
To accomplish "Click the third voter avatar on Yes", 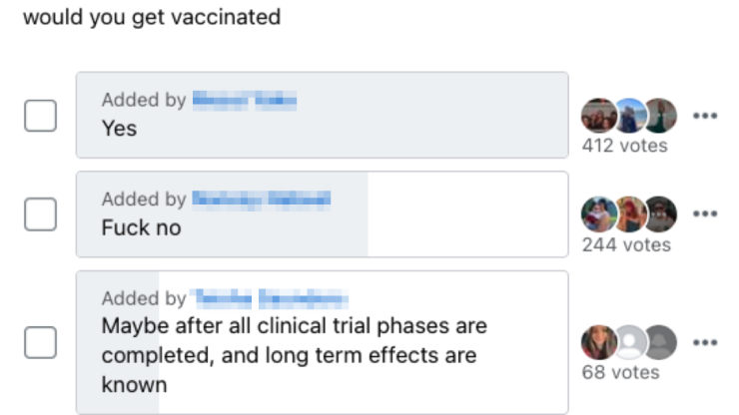I will [660, 115].
